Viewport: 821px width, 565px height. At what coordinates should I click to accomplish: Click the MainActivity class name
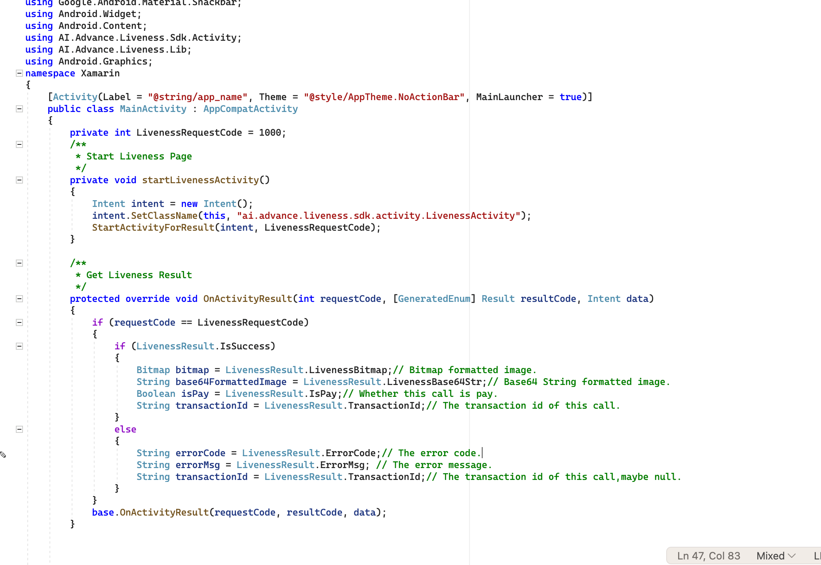coord(153,109)
